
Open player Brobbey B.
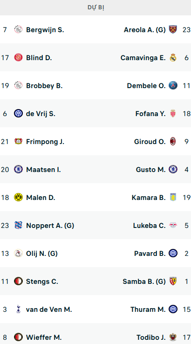point(44,86)
